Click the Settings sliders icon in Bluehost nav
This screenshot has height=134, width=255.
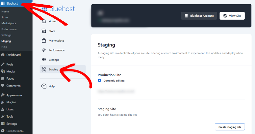click(44, 60)
